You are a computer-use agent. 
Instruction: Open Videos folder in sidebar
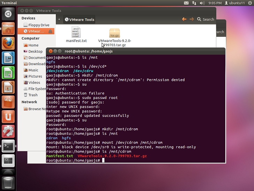tap(32, 83)
